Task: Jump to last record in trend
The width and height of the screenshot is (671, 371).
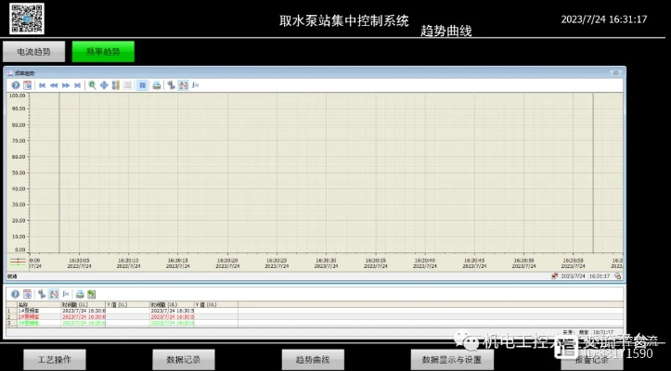Action: 76,84
